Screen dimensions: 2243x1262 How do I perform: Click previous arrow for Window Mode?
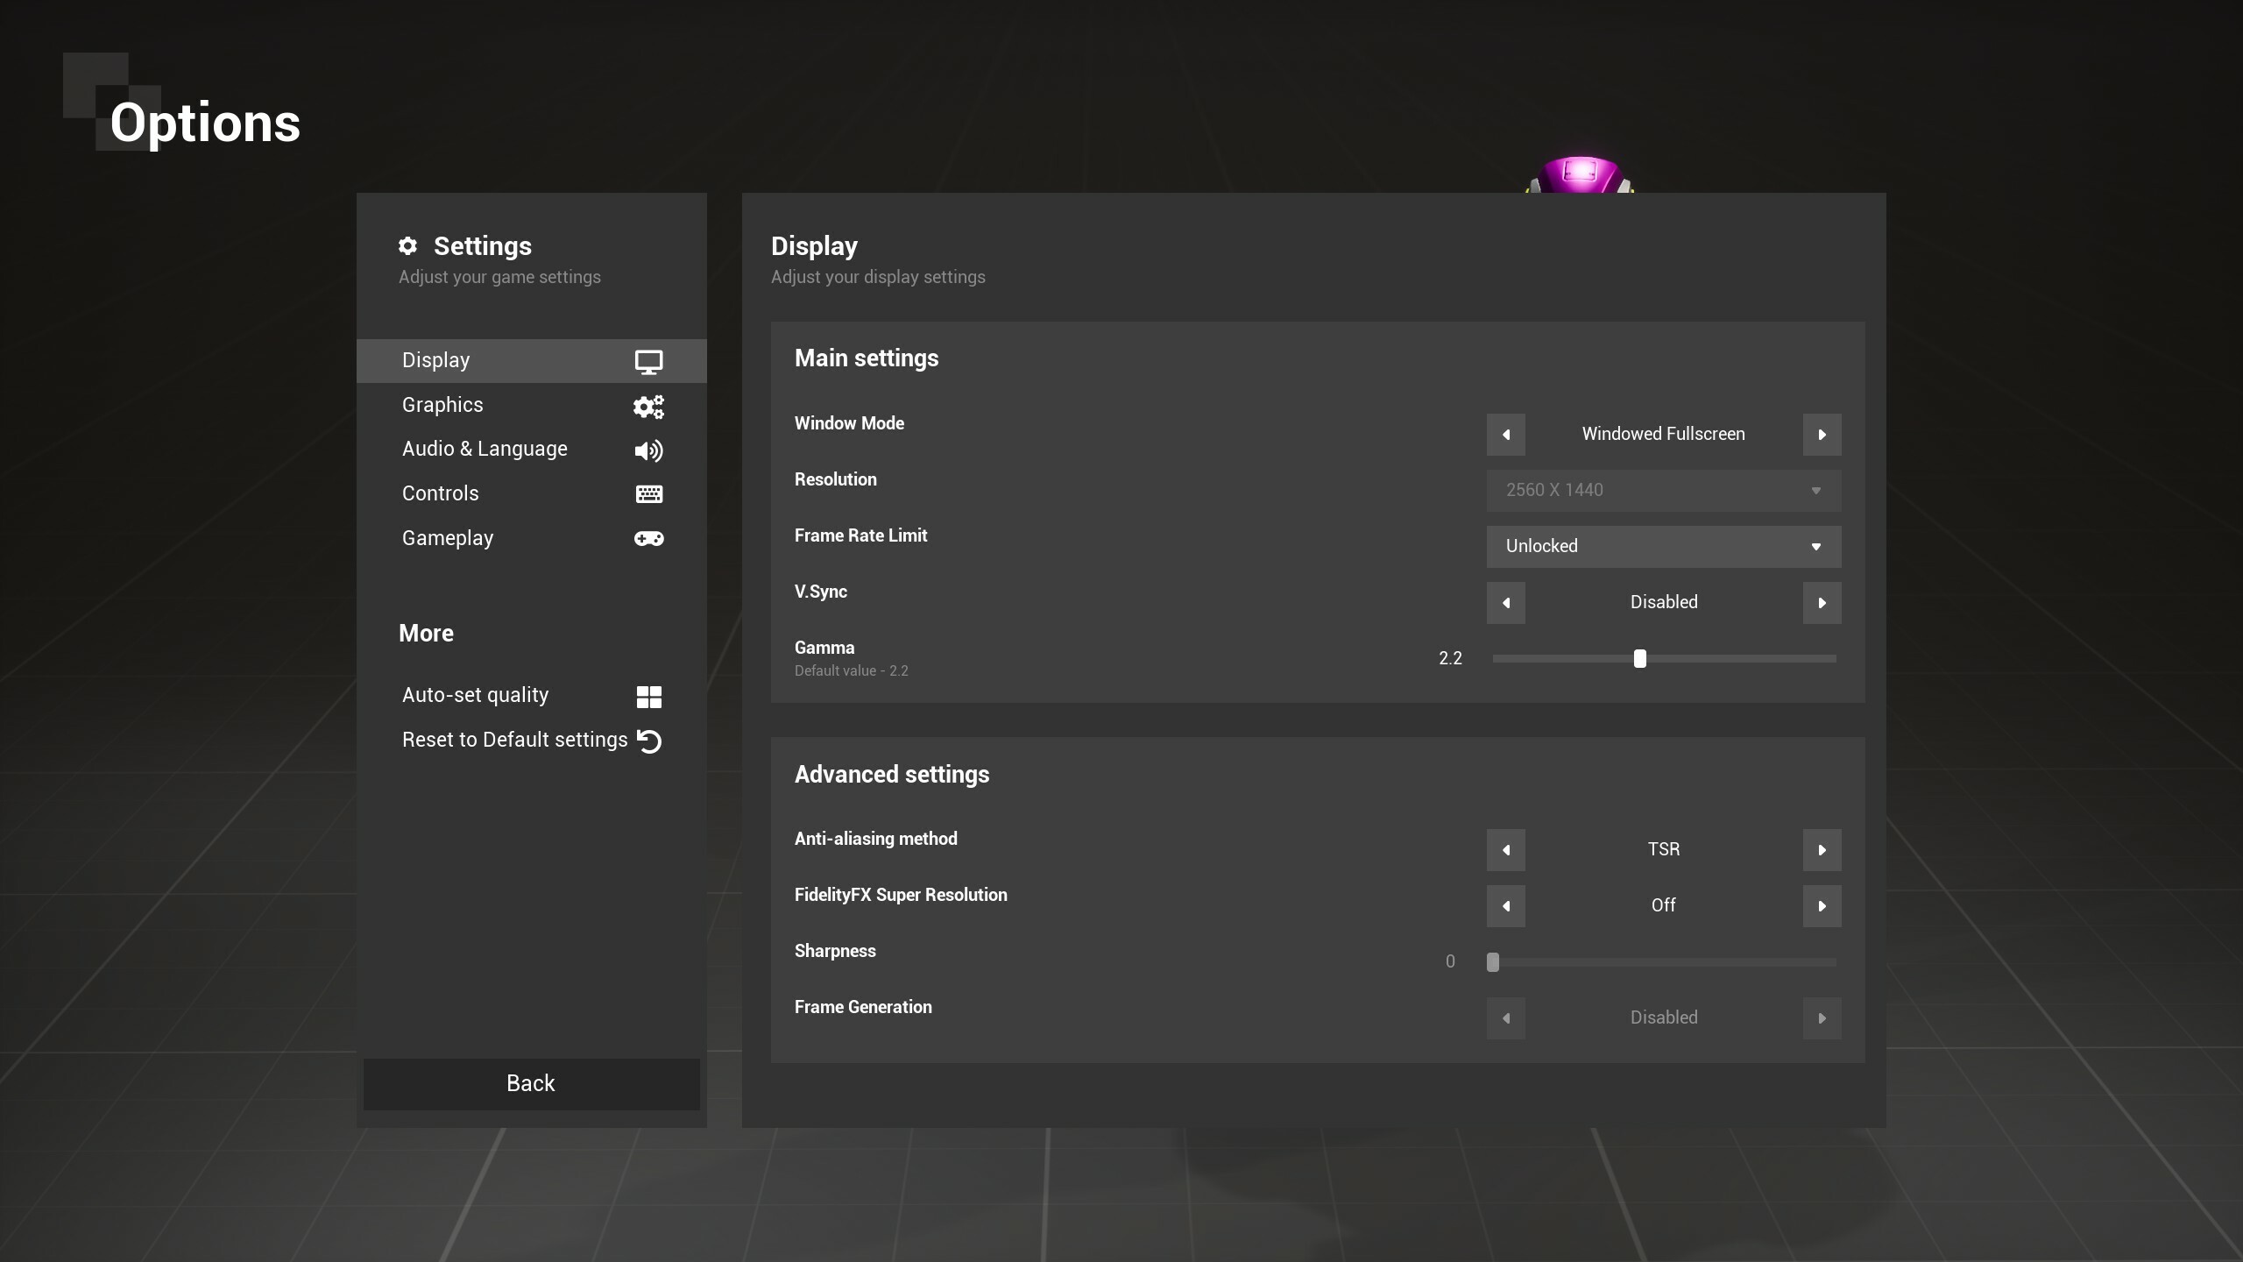point(1505,435)
